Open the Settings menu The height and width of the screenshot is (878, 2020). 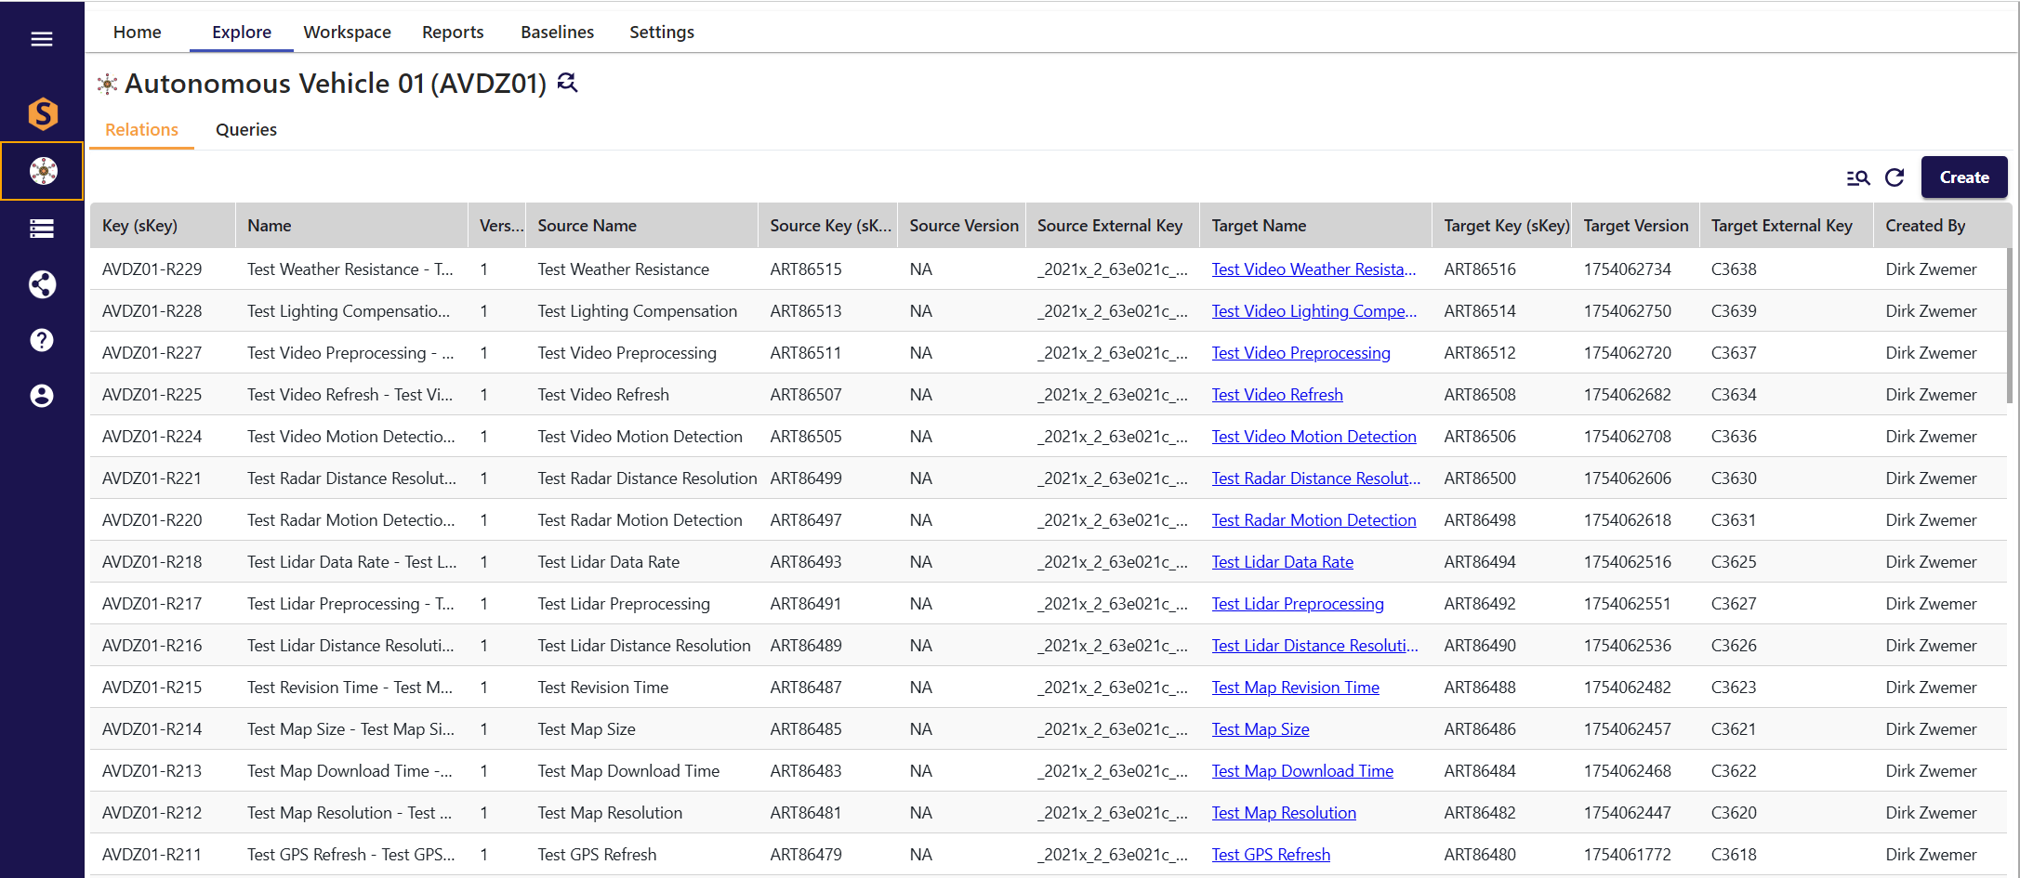pyautogui.click(x=662, y=32)
